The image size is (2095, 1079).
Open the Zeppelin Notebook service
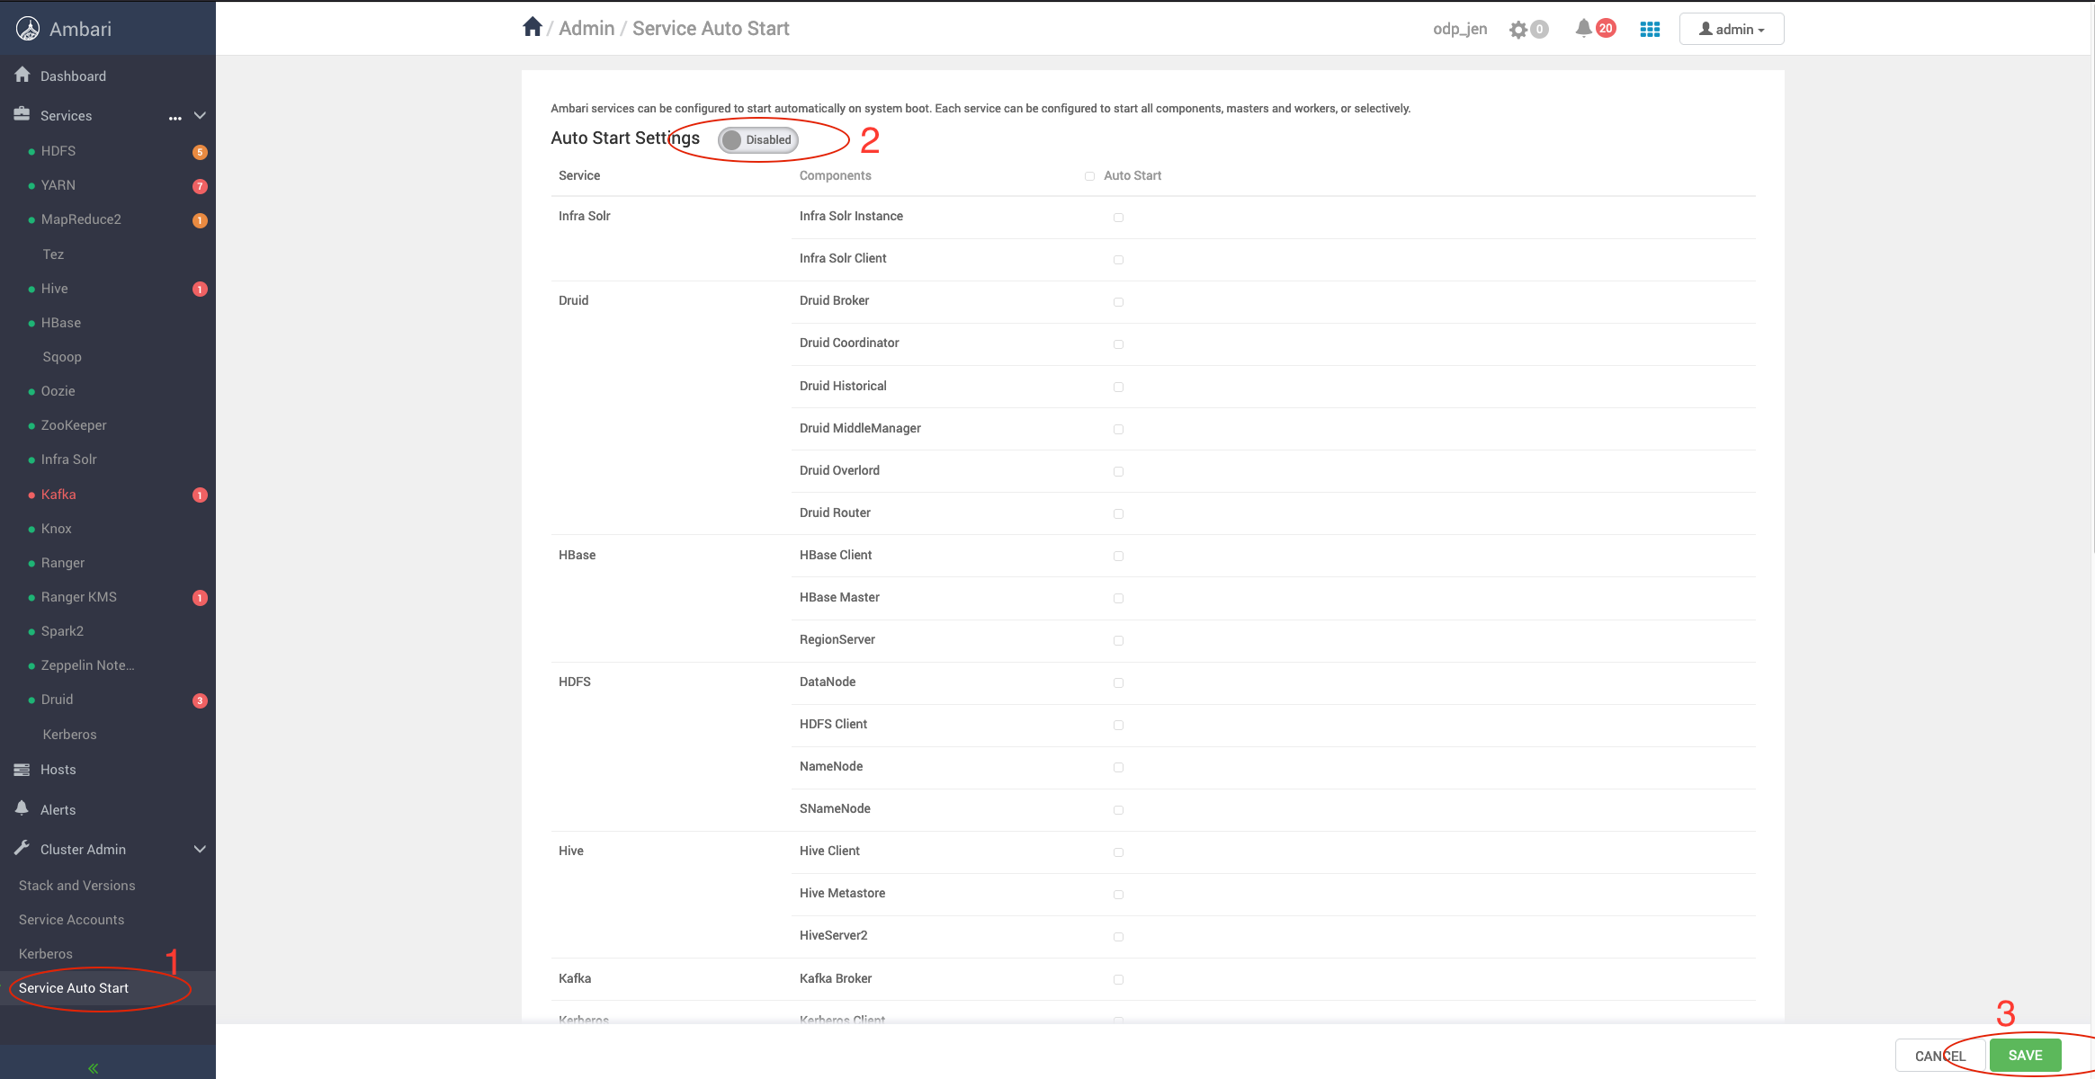(88, 665)
